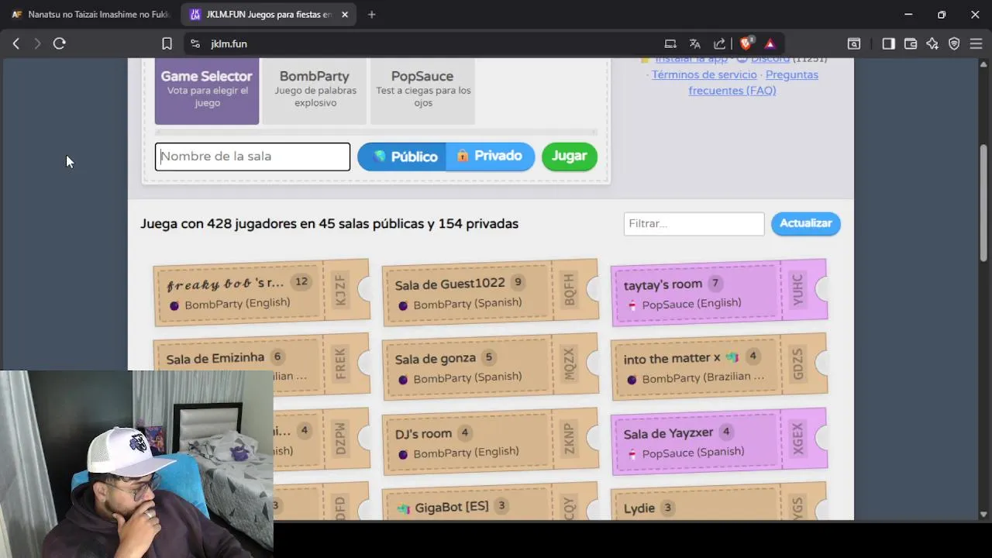
Task: Open the page translate icon
Action: point(695,44)
